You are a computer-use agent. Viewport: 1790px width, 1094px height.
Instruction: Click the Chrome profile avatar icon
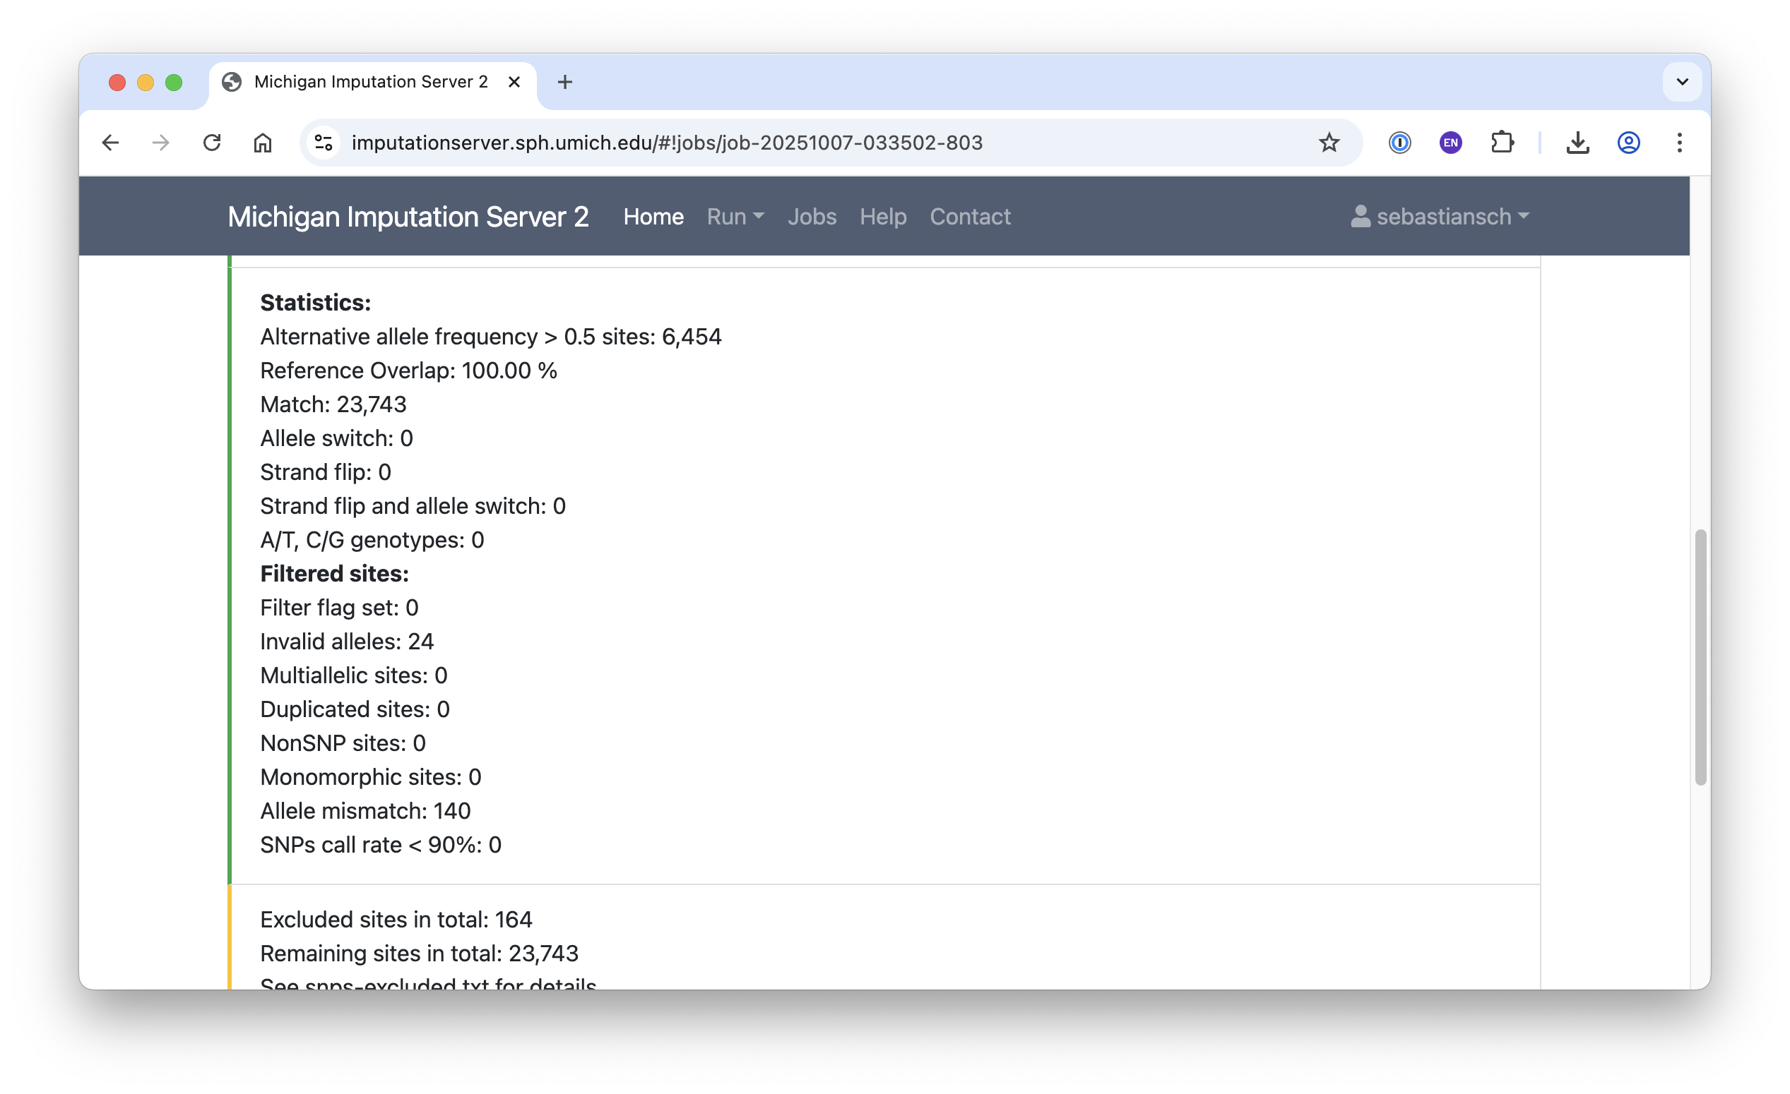click(x=1628, y=143)
